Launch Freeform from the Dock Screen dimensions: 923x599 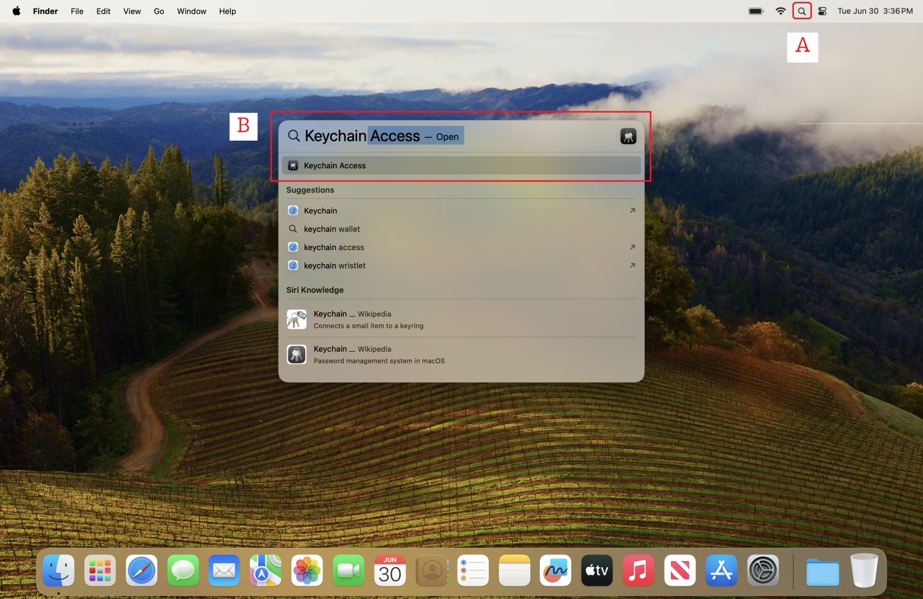[x=556, y=571]
